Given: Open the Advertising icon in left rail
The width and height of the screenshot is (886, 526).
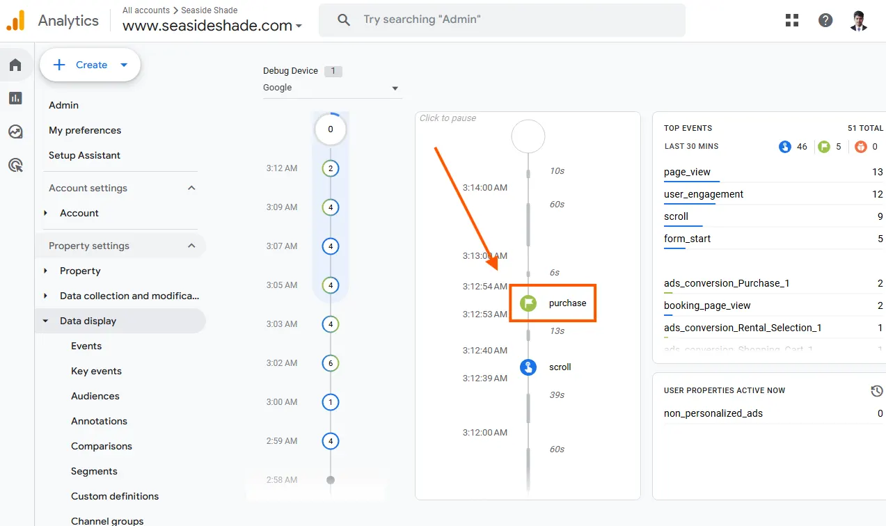Looking at the screenshot, I should tap(15, 165).
